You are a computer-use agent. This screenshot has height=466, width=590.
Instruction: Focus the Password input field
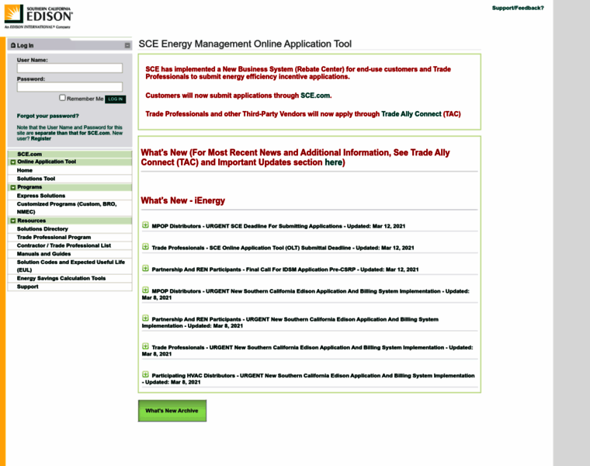(x=70, y=87)
